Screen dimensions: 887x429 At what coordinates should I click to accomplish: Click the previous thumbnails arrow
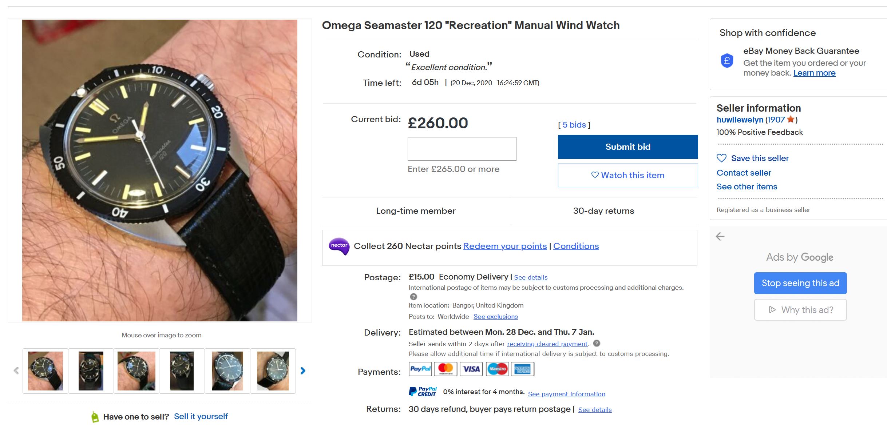point(16,371)
